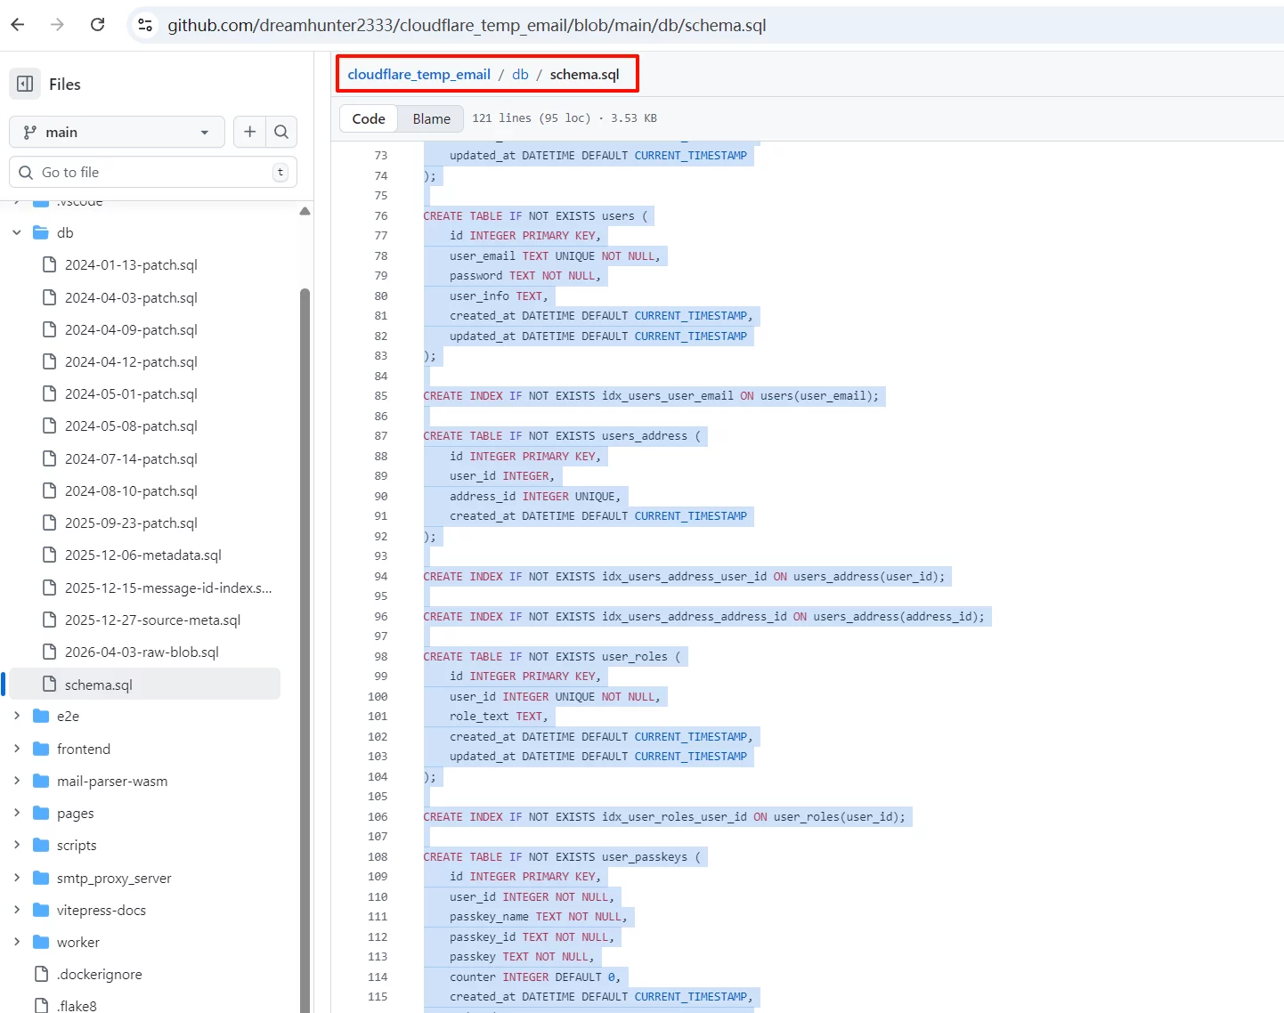Click the browser back arrow
This screenshot has height=1013, width=1284.
pyautogui.click(x=18, y=25)
